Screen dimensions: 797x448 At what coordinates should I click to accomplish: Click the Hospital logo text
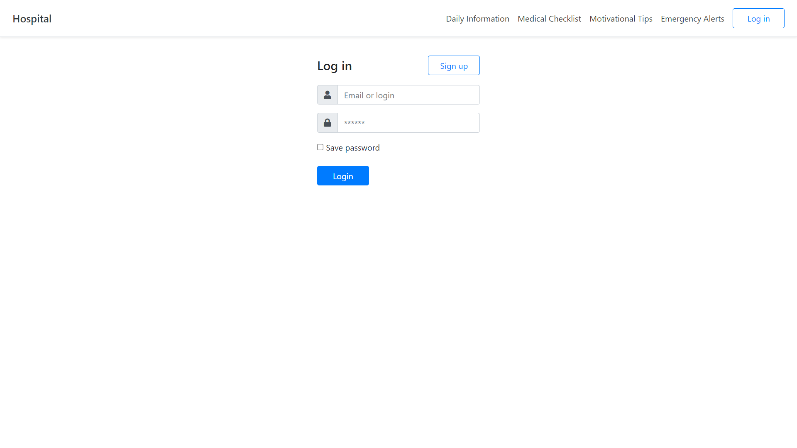click(x=32, y=18)
